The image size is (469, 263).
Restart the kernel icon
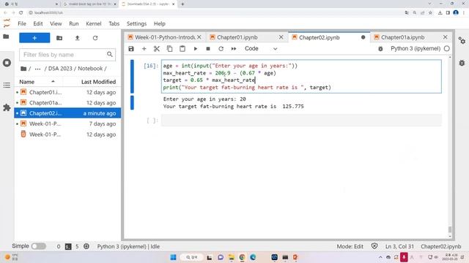point(221,49)
